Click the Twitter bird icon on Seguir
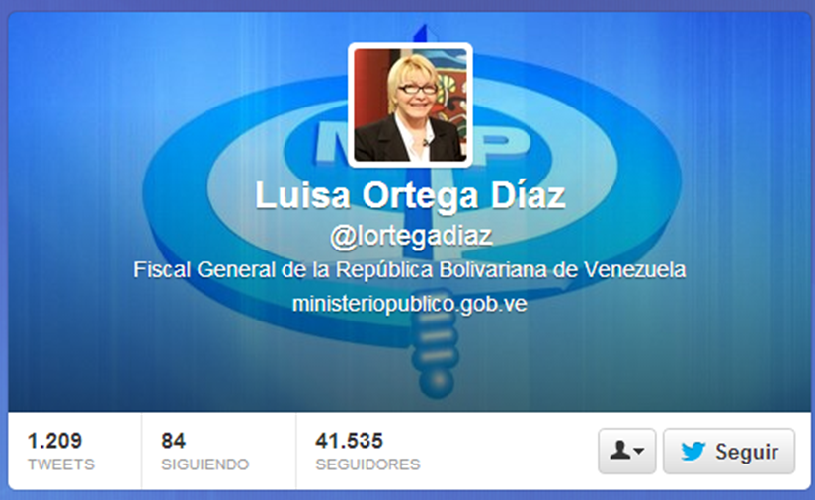 tap(693, 452)
